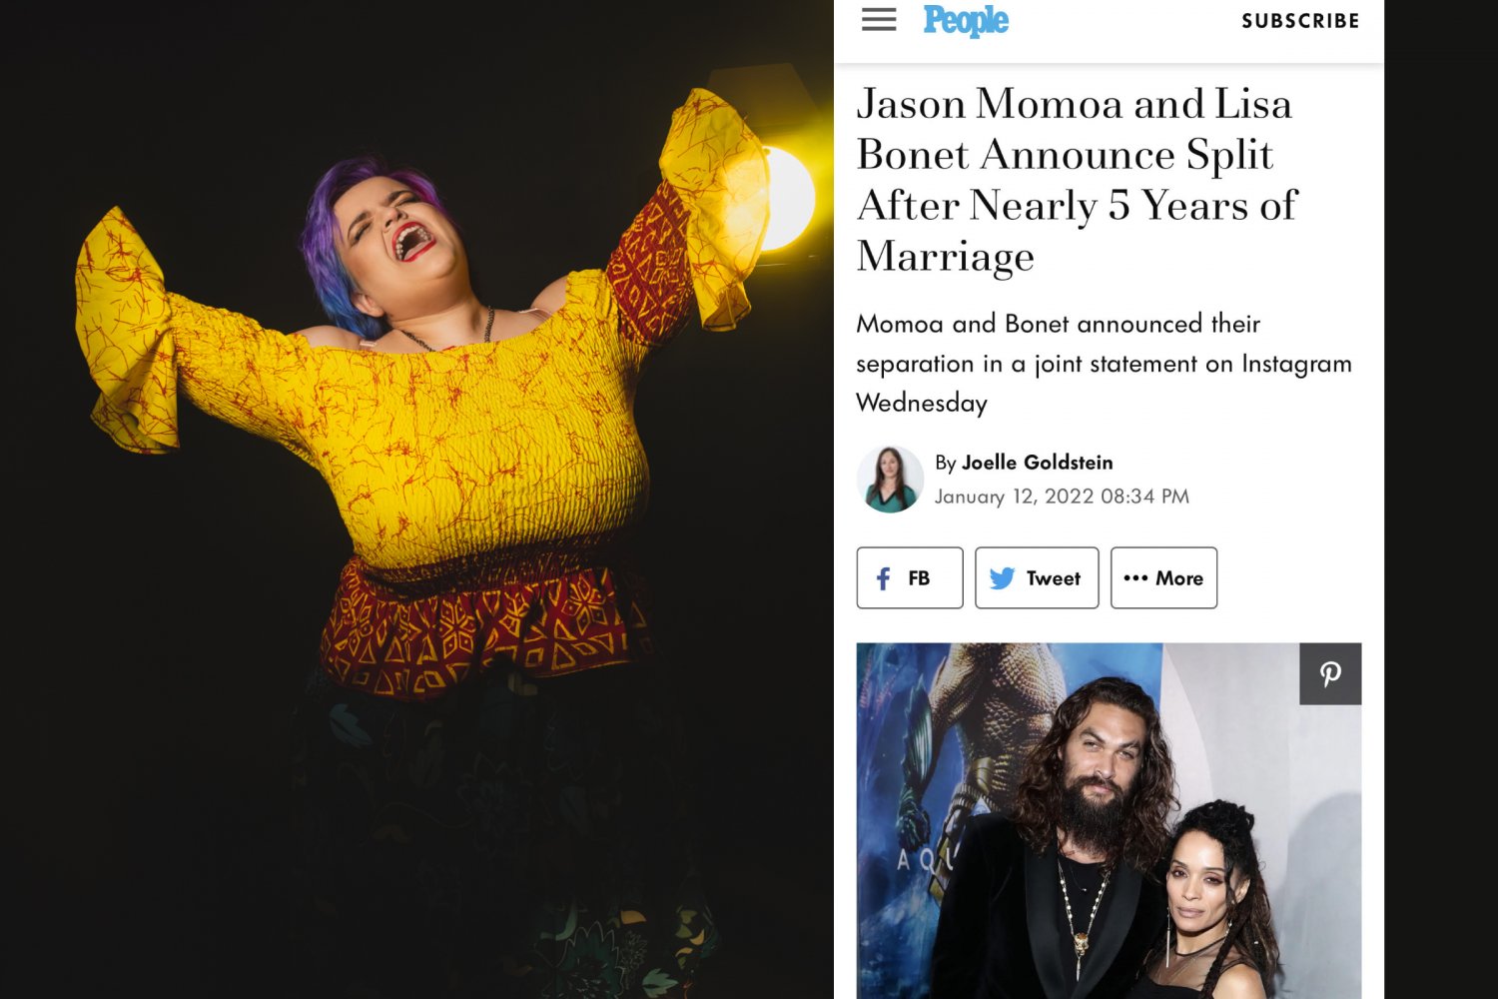Open the Jason Momoa and Lisa Bonet photo

1109,821
